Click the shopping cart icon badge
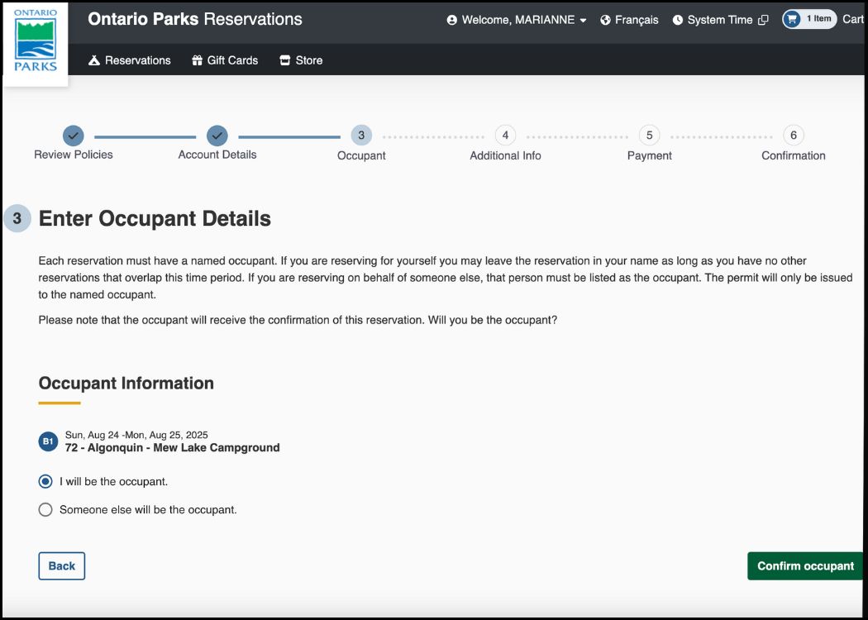868x620 pixels. point(793,19)
